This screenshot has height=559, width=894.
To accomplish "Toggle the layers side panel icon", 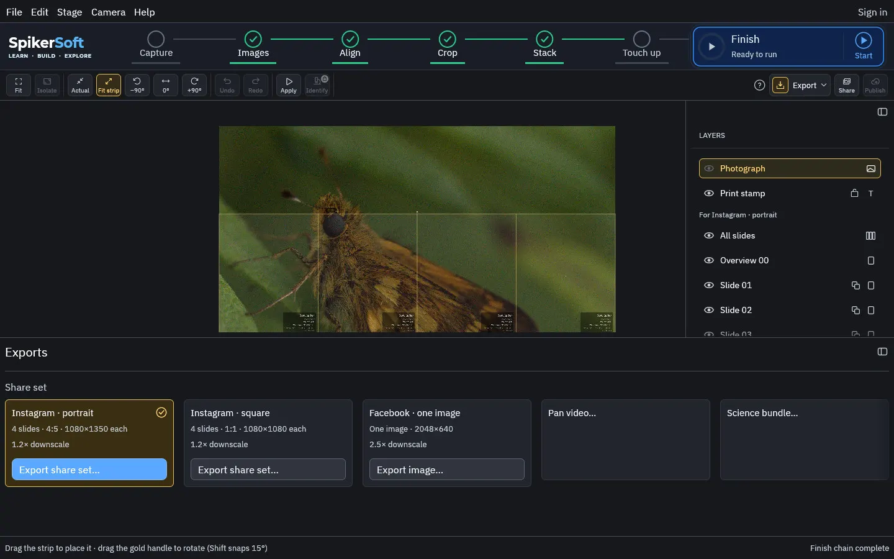I will tap(882, 112).
